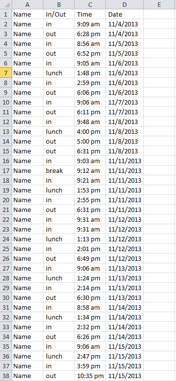
Task: Select row 38 header
Action: coord(6,376)
